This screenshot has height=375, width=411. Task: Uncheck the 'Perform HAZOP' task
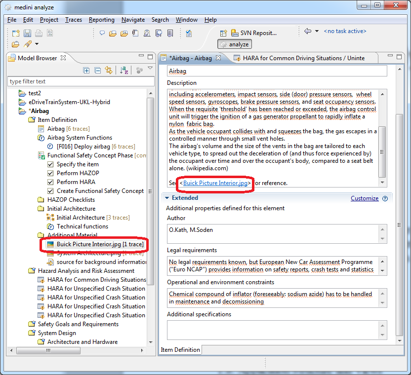(x=50, y=173)
